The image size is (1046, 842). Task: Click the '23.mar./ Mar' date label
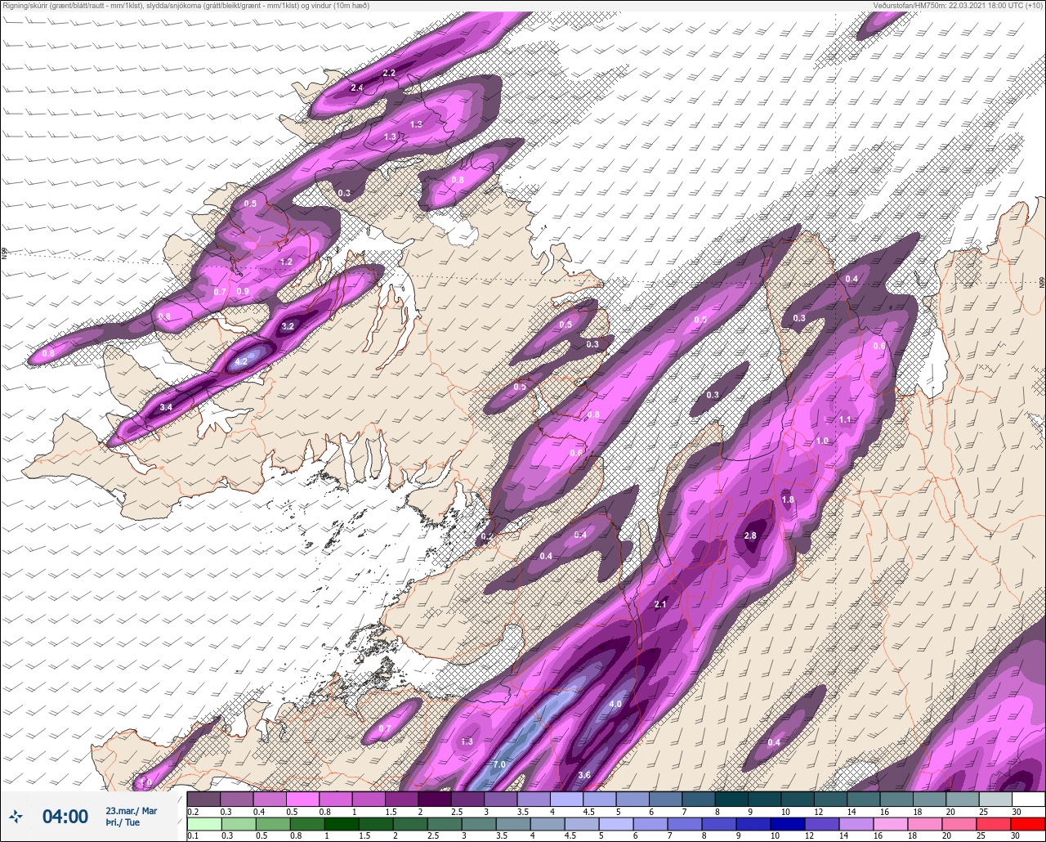click(132, 811)
